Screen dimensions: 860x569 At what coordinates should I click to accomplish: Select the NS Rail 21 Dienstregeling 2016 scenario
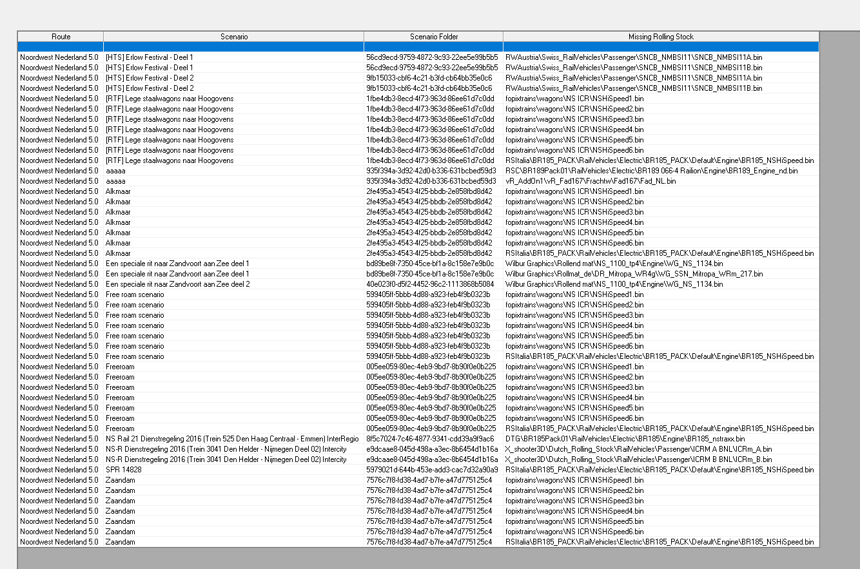click(x=232, y=439)
